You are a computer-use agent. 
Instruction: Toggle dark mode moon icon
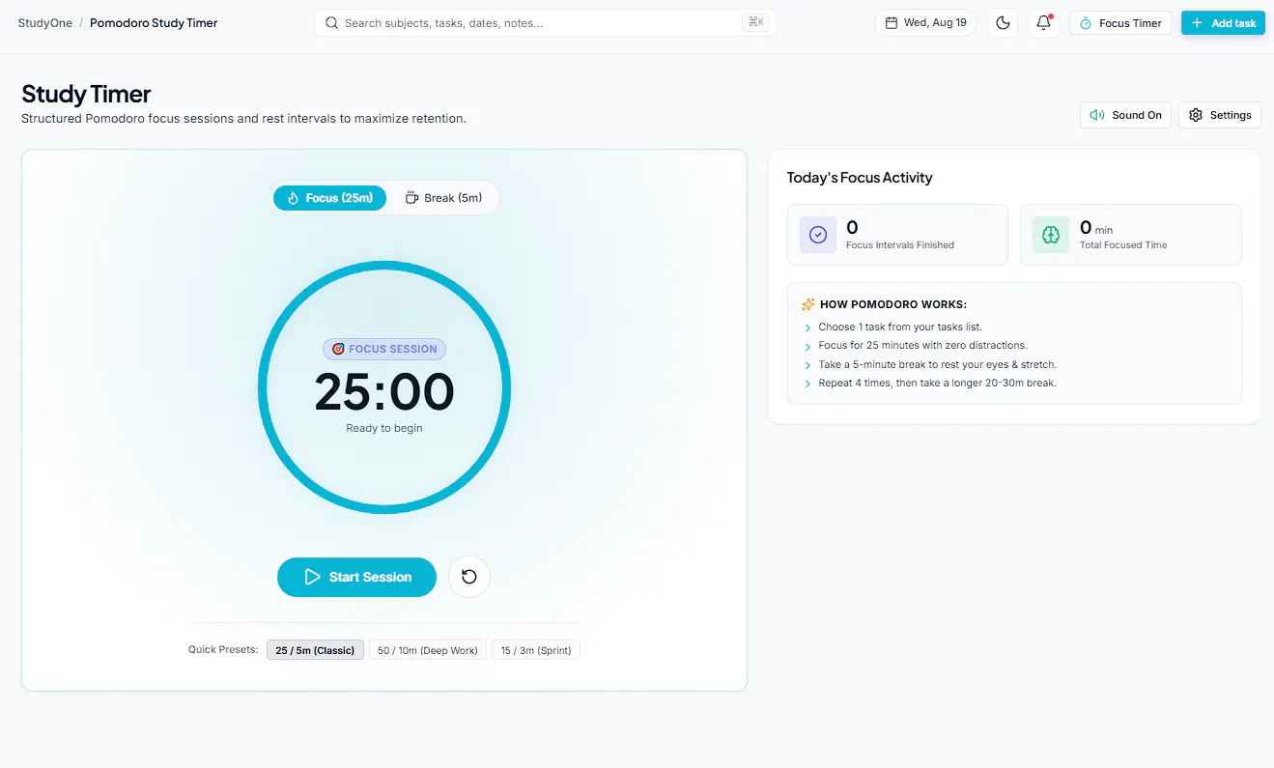(1003, 23)
